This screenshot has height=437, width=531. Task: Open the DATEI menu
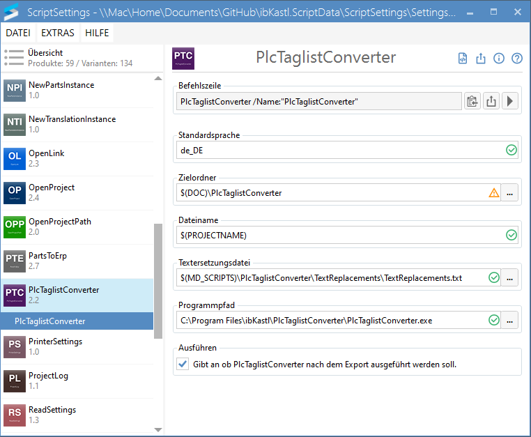(18, 33)
